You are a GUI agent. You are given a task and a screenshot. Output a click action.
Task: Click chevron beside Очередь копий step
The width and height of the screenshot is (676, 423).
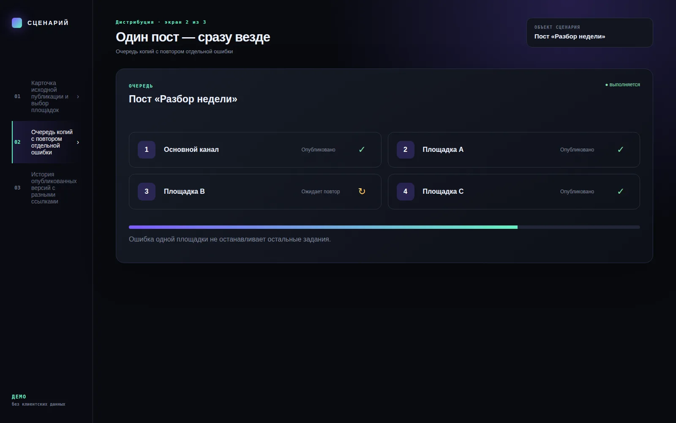[x=78, y=143]
